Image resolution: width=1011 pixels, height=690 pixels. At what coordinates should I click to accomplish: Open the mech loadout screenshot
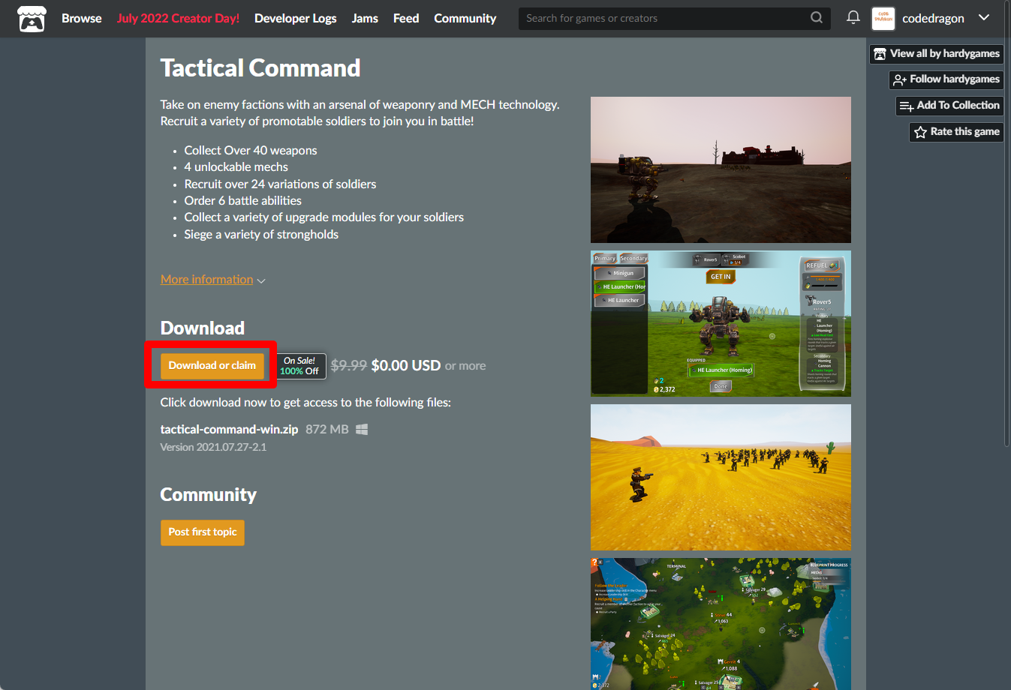click(721, 323)
